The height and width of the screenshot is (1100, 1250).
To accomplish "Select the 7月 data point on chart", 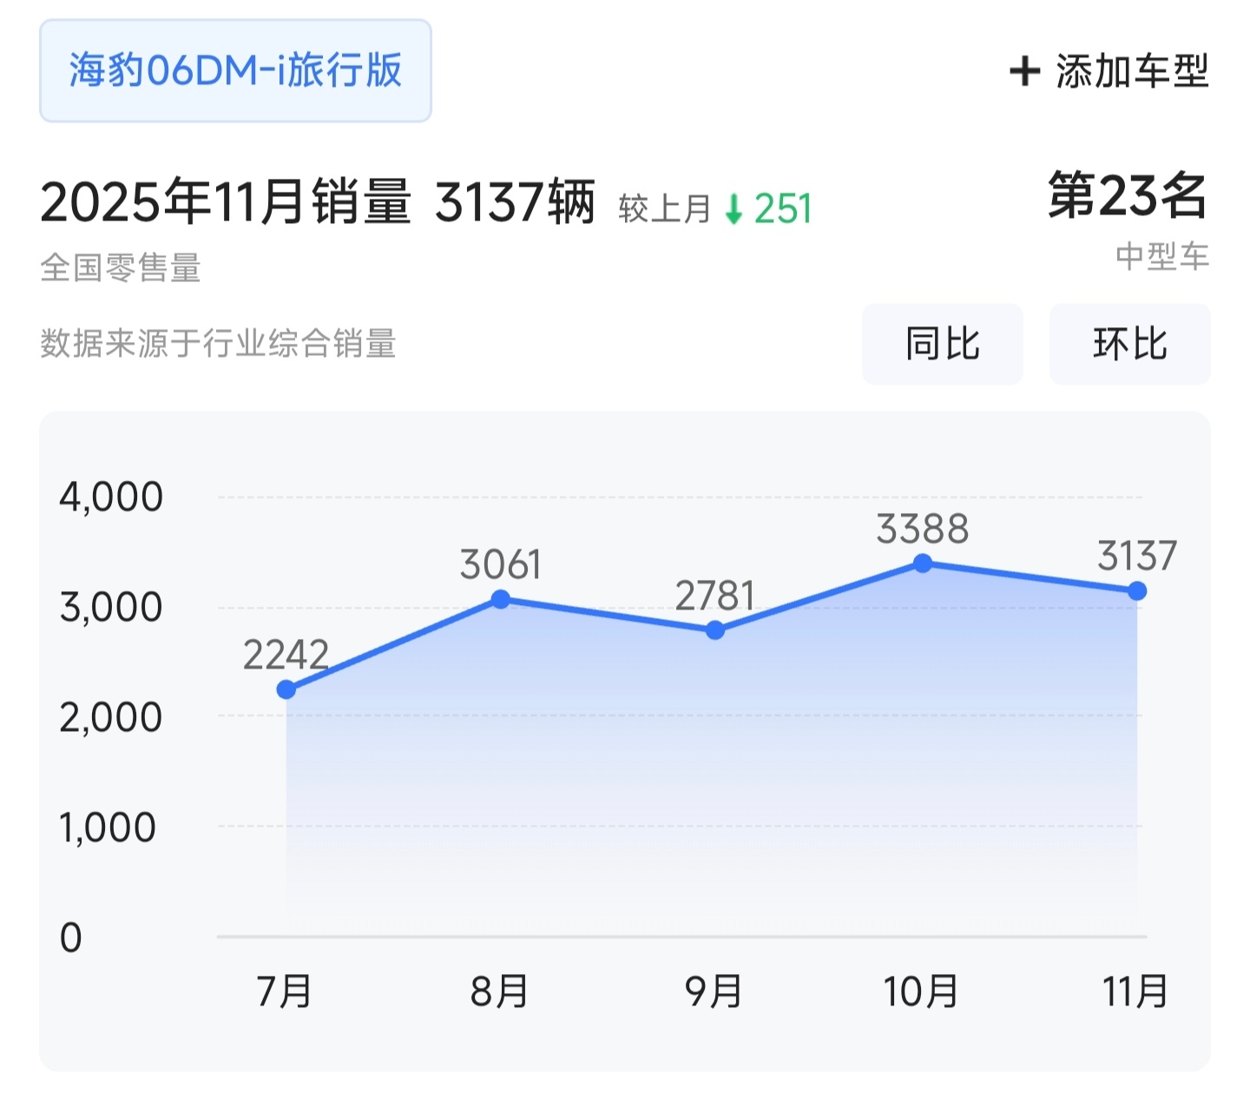I will (x=286, y=689).
